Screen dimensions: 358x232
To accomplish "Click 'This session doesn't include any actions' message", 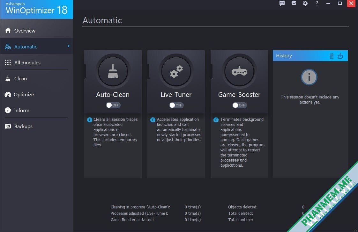I will coord(310,99).
